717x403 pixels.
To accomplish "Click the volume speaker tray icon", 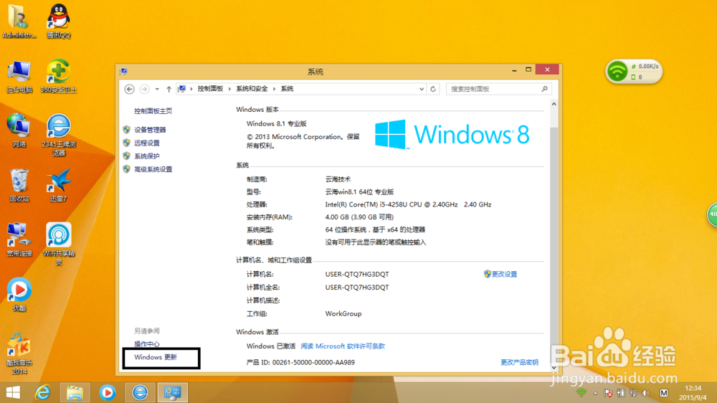I will point(646,393).
